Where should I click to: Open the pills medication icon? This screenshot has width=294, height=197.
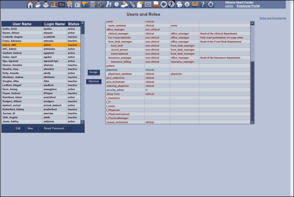tap(124, 4)
